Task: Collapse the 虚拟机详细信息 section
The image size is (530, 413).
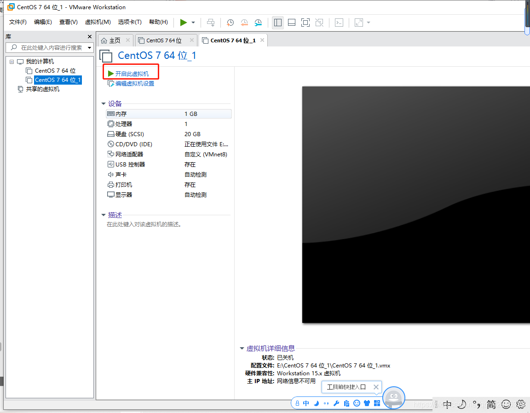Action: click(242, 349)
